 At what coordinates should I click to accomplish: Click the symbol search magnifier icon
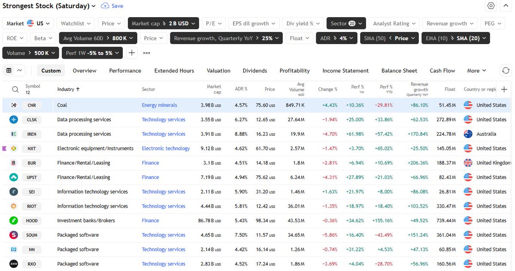15,89
